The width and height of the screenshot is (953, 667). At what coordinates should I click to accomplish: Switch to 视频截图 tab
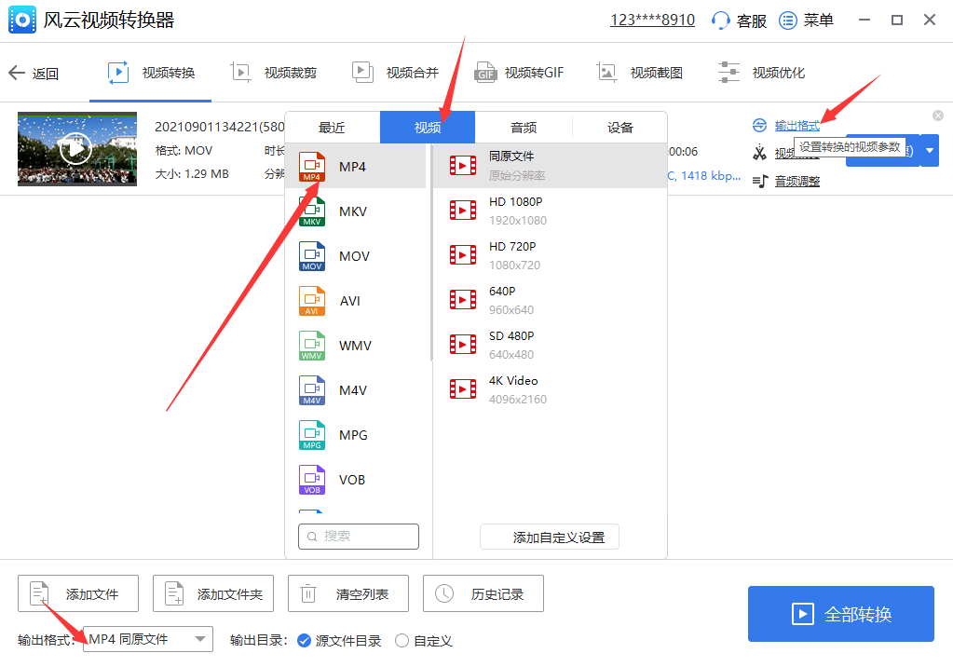click(x=639, y=73)
